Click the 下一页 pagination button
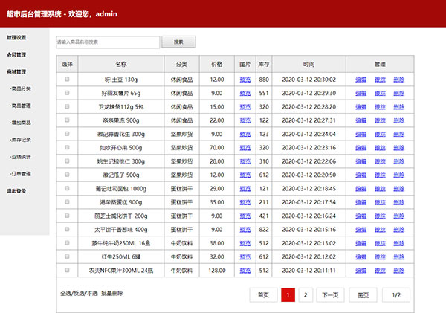 click(330, 295)
